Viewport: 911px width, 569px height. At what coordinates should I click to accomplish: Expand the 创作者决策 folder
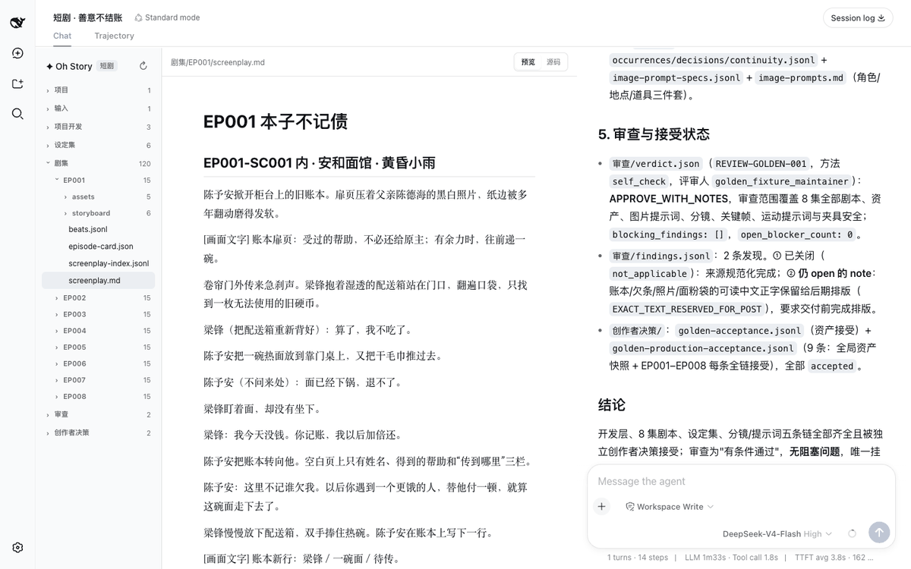(99, 432)
